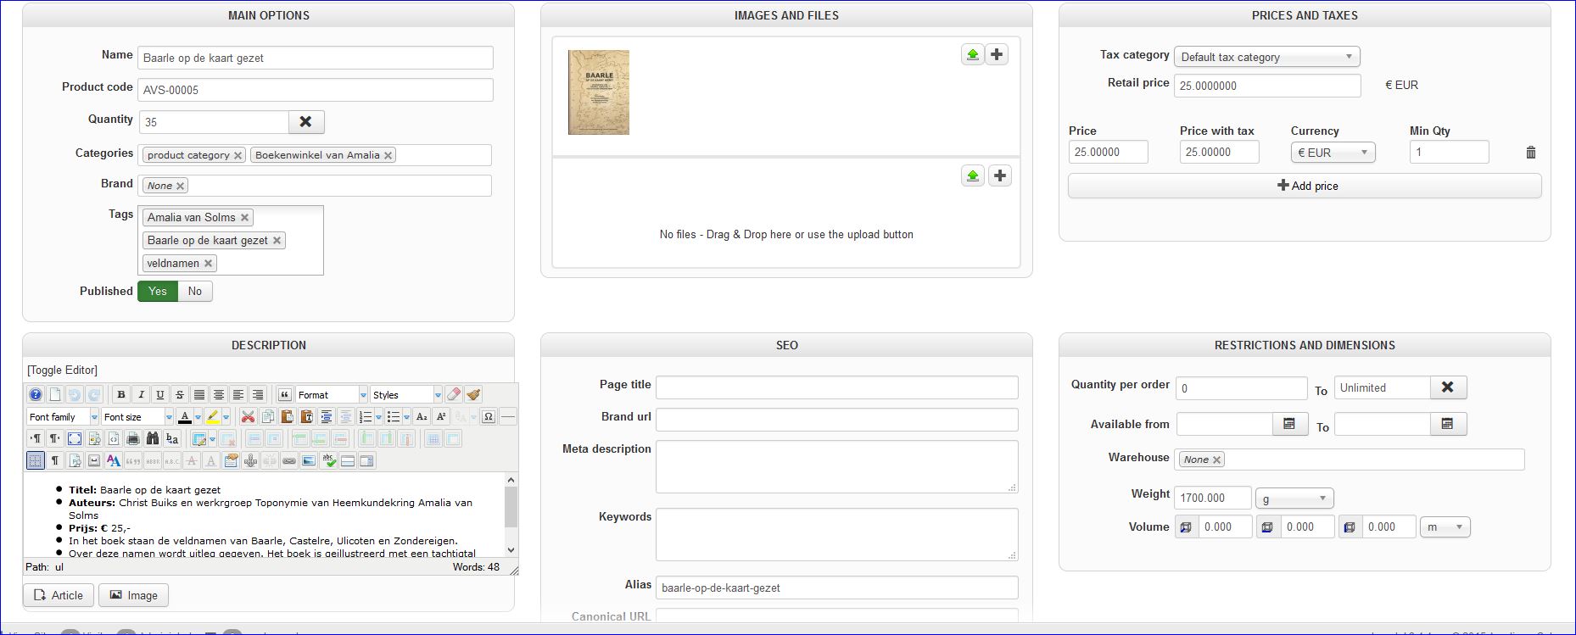Remove the 'Amalia van Solms' tag
Screen dimensions: 1576x635
244,218
